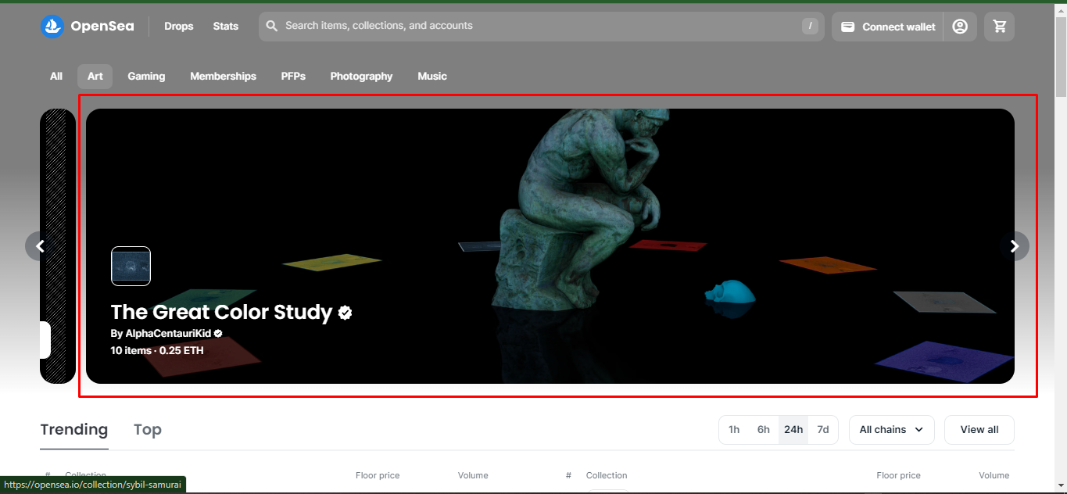Click the OpenSea wordmark text
This screenshot has height=494, width=1067.
point(102,27)
